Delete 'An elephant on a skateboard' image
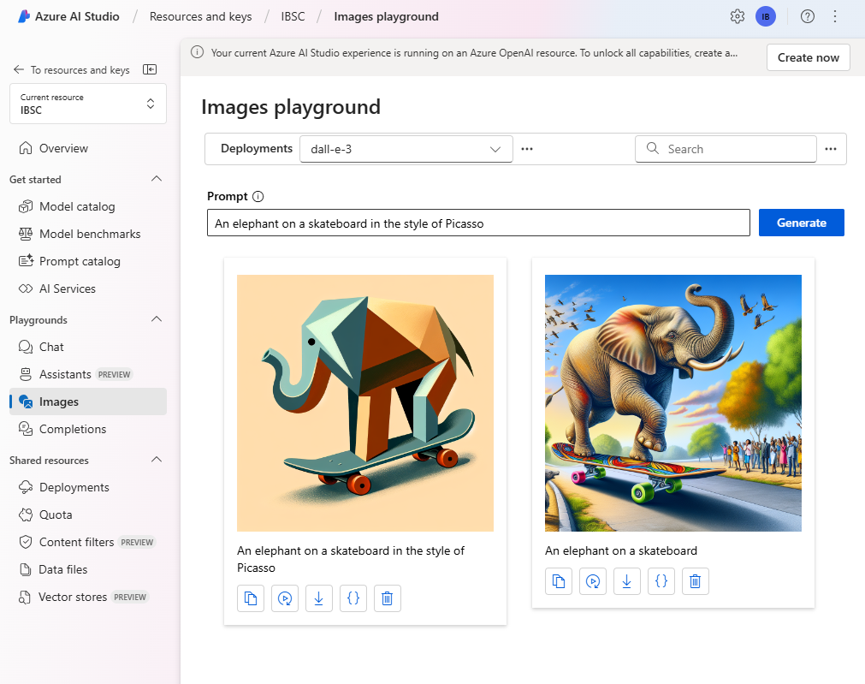This screenshot has width=865, height=684. tap(695, 581)
